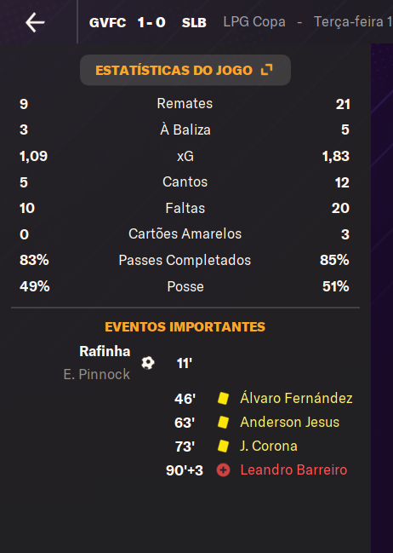Open J. Corona player link
The width and height of the screenshot is (393, 553).
pos(269,446)
